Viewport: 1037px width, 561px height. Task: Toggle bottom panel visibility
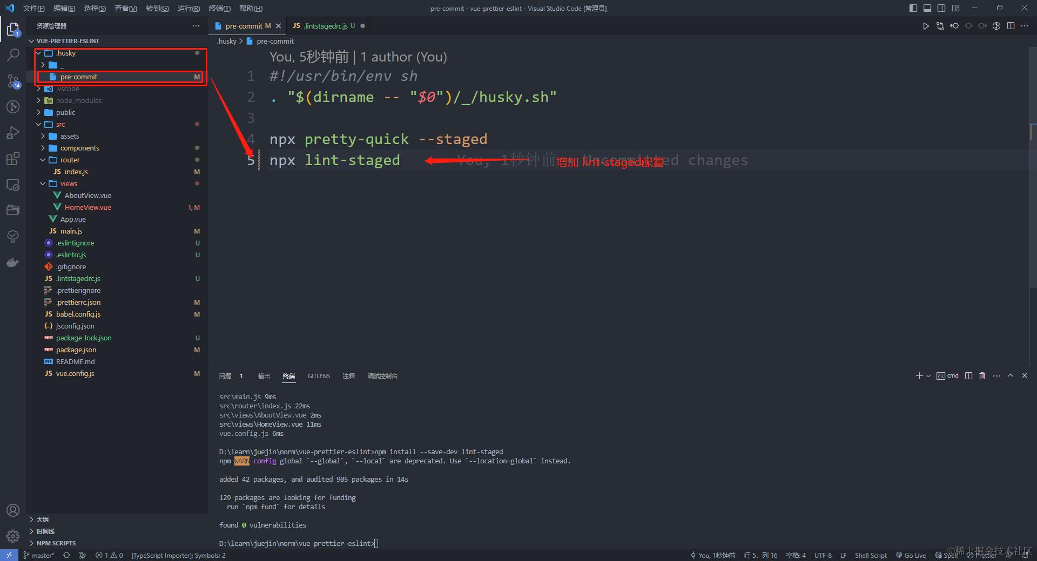point(927,8)
